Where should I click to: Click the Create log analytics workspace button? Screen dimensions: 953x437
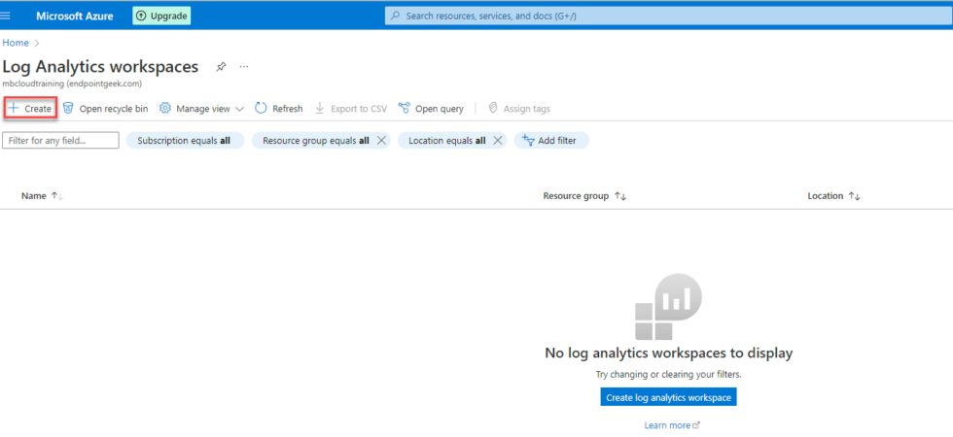tap(669, 397)
